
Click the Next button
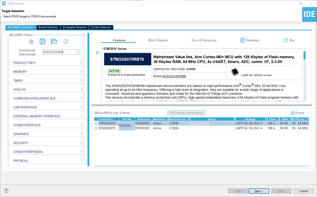coord(259,191)
